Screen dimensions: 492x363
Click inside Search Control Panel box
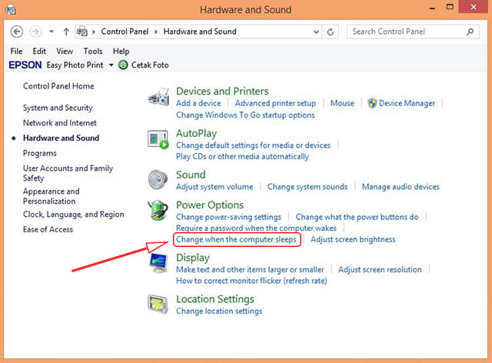tap(407, 32)
